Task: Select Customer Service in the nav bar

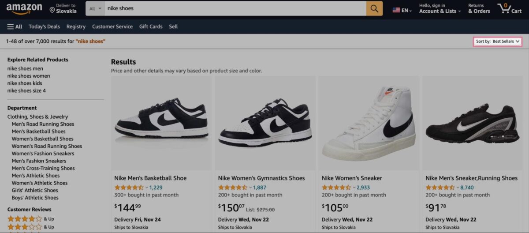Action: pos(112,26)
